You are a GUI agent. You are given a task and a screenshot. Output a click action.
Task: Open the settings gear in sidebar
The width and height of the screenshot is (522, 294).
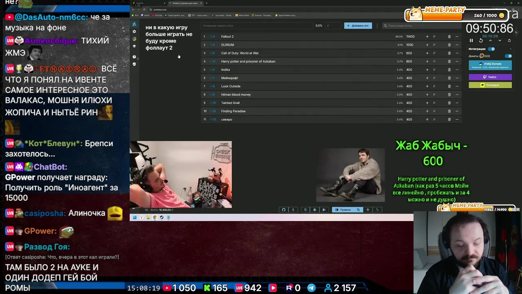coord(134,31)
